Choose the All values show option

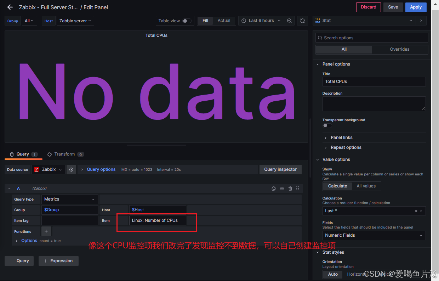pos(366,186)
